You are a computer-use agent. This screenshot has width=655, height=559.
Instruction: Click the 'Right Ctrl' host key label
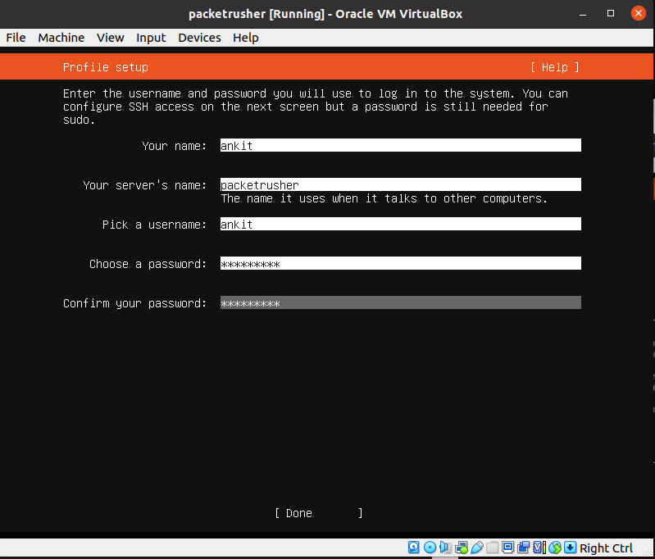click(x=606, y=548)
